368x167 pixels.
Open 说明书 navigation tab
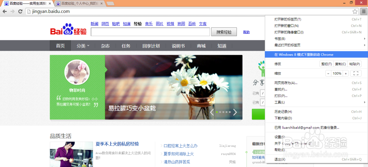coord(178,46)
